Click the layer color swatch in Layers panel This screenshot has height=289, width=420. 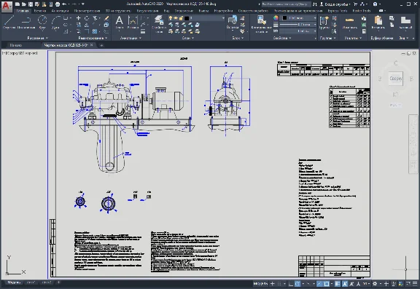(x=187, y=18)
